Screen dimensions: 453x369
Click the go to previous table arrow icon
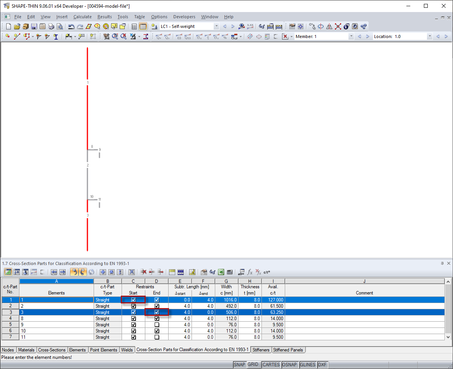54,272
